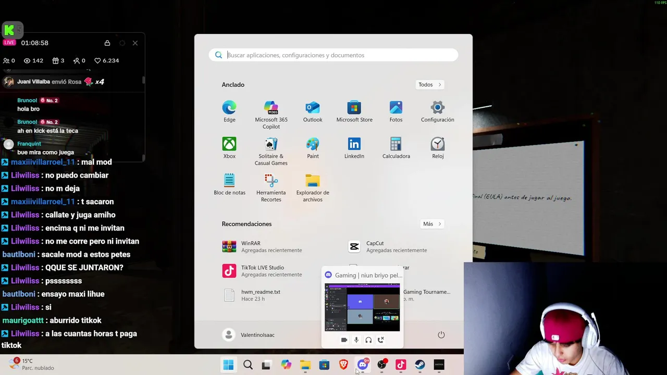667x375 pixels.
Task: Open the LinkedIn pinned app
Action: 354,148
